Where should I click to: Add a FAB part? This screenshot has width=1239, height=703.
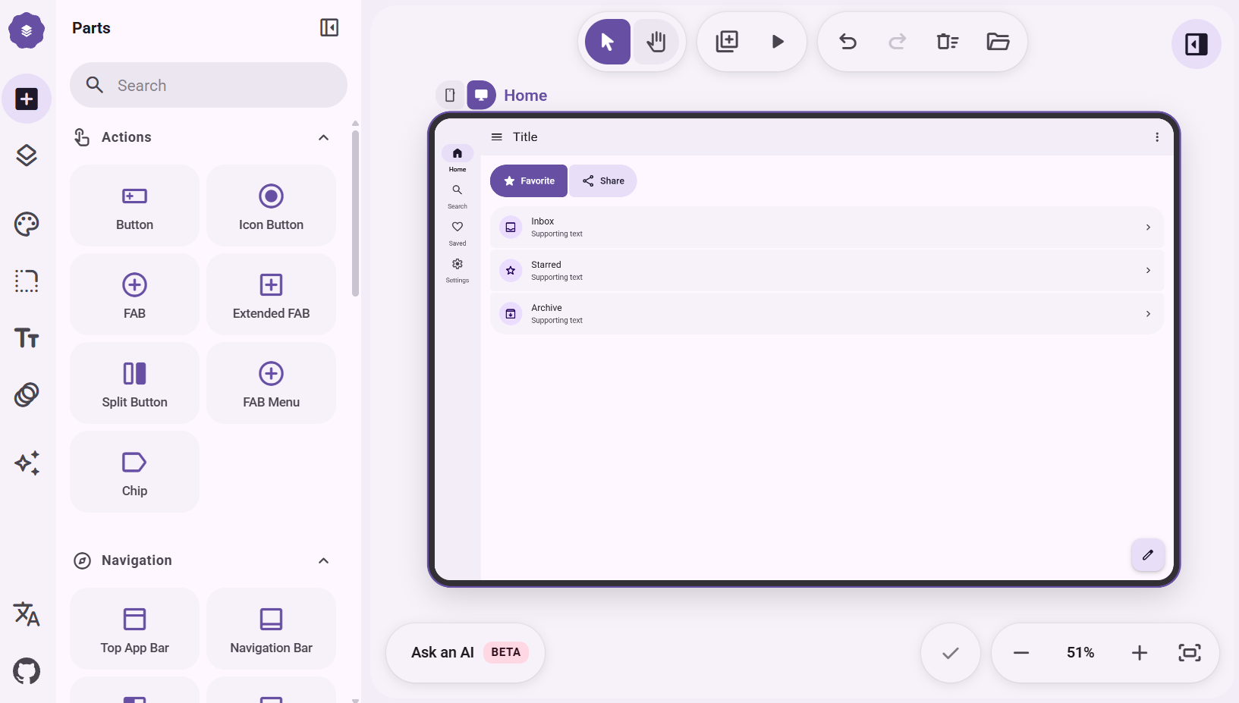coord(134,294)
